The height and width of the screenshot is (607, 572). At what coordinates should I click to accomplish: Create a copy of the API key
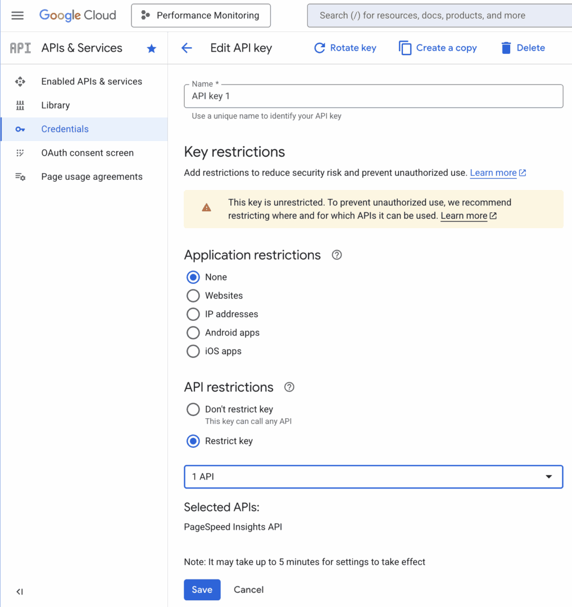(x=437, y=48)
